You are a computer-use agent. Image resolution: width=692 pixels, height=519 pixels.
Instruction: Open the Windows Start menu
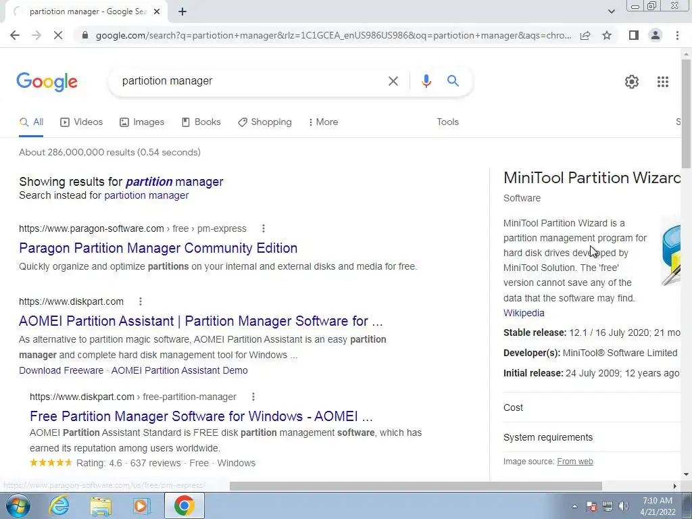pyautogui.click(x=18, y=505)
